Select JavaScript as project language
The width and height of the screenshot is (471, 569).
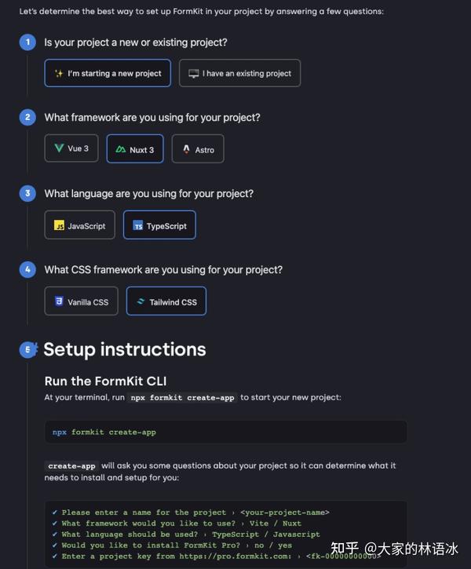[x=80, y=225]
